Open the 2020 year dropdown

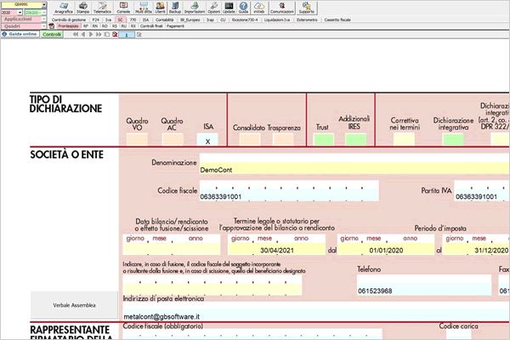[x=20, y=13]
